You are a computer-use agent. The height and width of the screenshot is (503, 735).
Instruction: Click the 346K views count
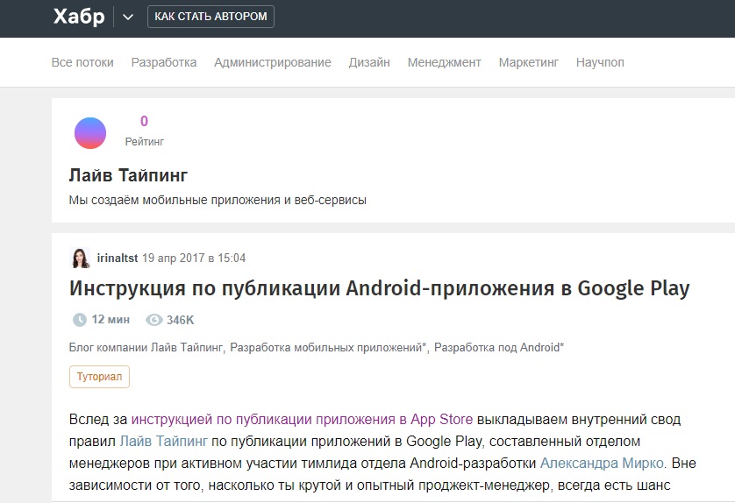click(181, 320)
